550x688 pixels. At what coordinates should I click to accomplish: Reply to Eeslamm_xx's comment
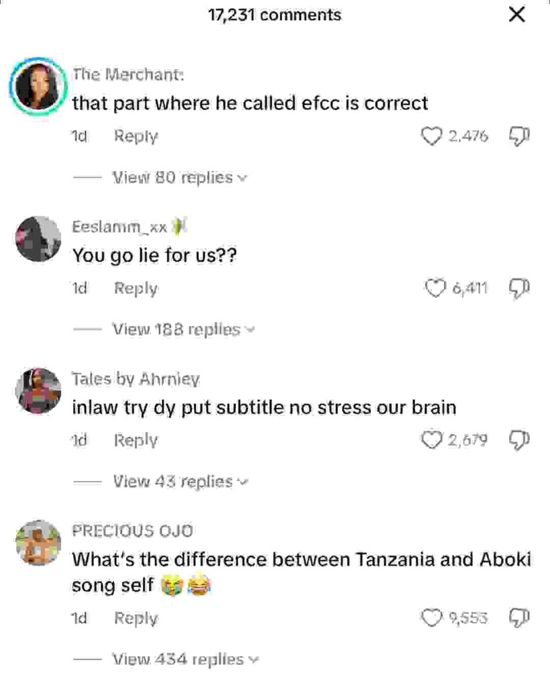pyautogui.click(x=136, y=289)
